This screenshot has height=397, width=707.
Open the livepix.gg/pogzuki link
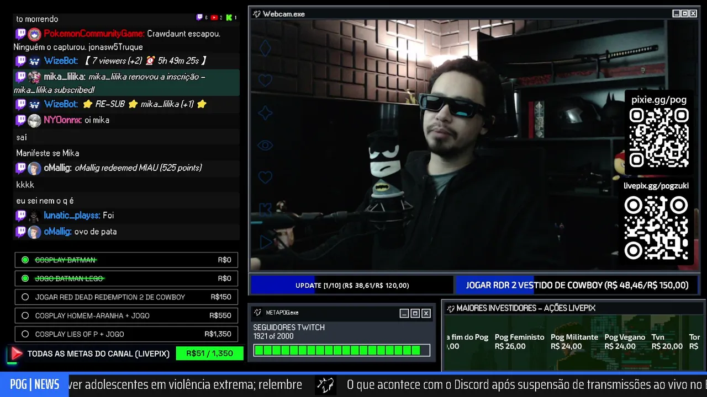656,186
